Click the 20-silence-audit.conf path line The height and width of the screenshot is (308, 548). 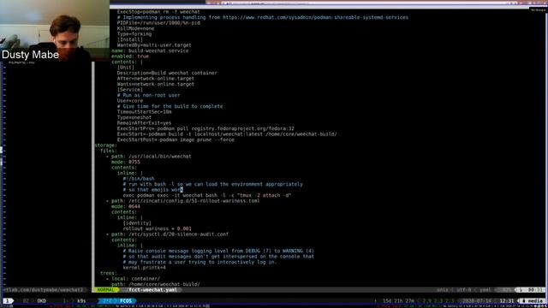point(167,234)
